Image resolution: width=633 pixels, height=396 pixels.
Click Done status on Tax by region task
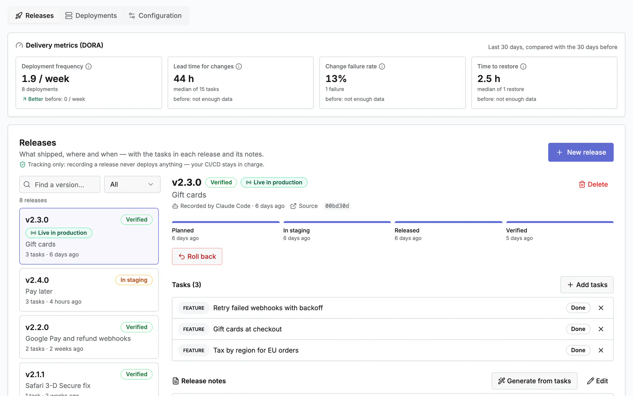(578, 350)
